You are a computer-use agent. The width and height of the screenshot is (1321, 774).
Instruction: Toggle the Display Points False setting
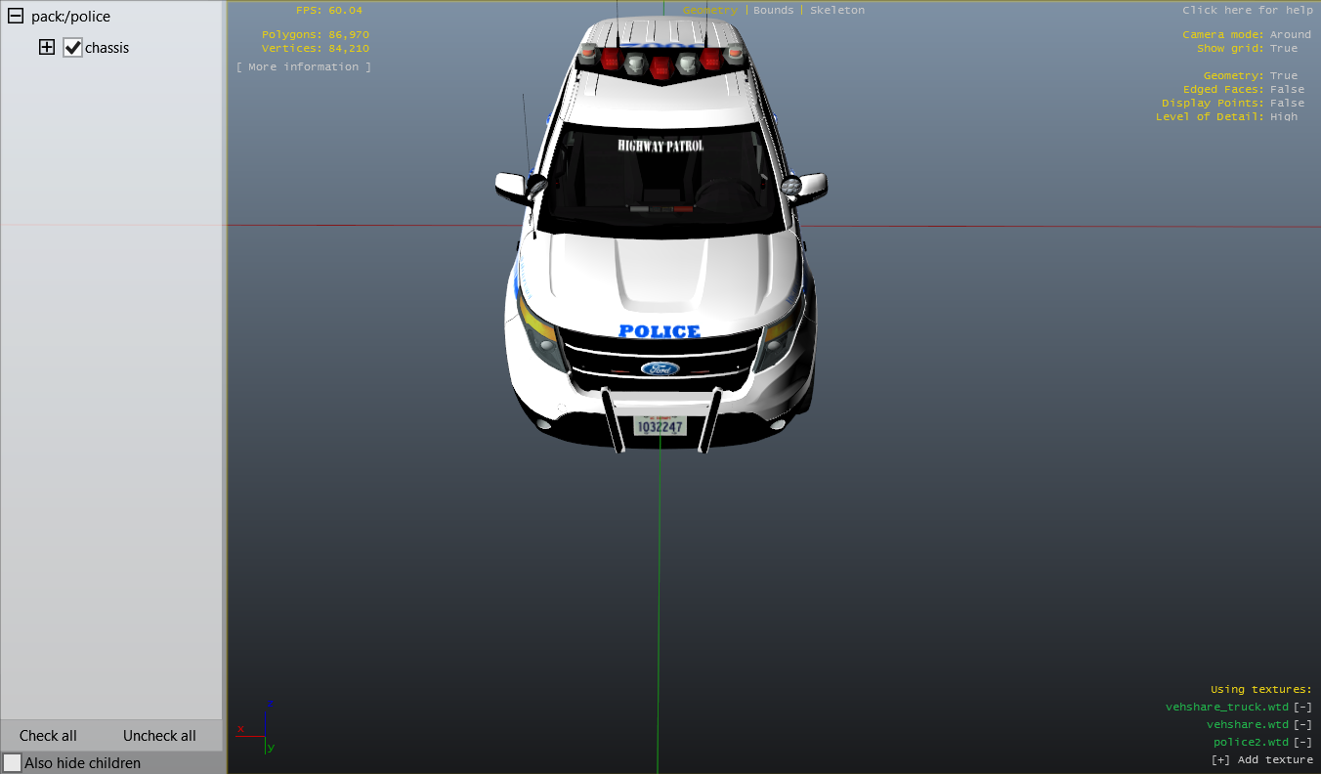coord(1286,103)
